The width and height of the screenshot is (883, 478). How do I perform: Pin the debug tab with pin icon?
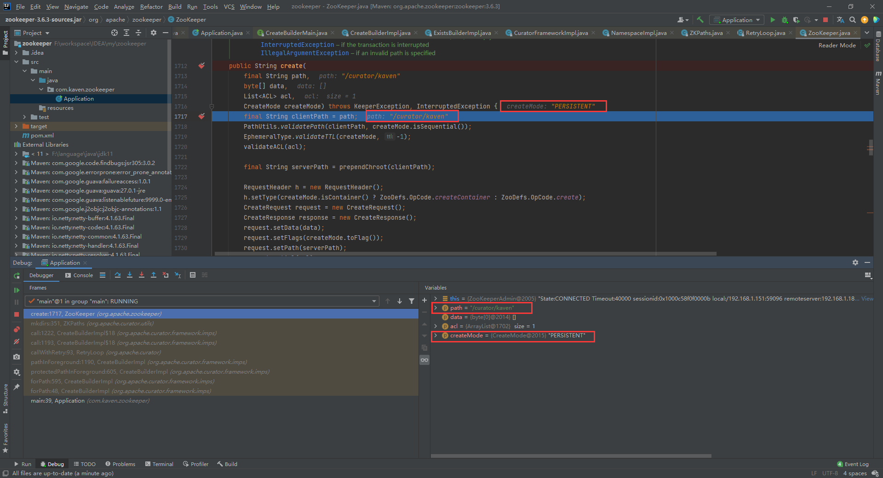[x=17, y=387]
